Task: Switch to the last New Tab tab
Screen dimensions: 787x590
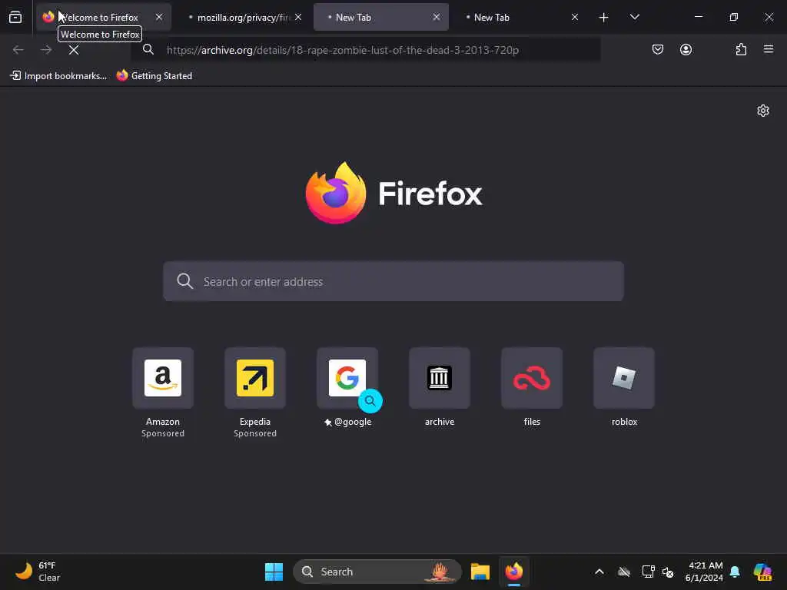Action: point(520,17)
